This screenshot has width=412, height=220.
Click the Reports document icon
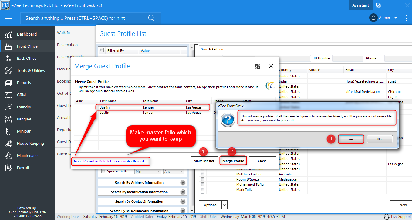tap(8, 83)
